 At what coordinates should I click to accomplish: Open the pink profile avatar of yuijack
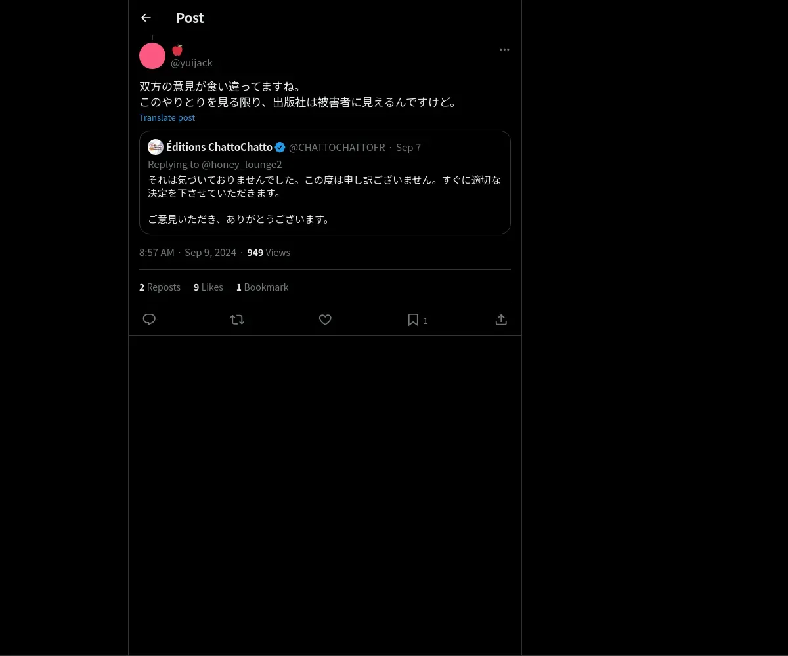point(152,56)
